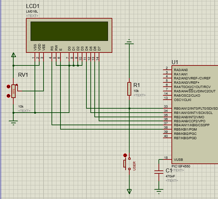Click the RV1 reference label
Screen dimensions: 218x199
tap(23, 75)
